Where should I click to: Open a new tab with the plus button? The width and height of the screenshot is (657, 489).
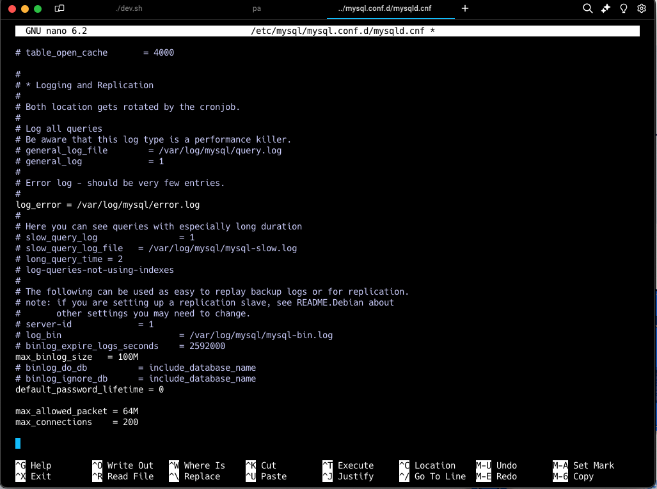coord(464,9)
